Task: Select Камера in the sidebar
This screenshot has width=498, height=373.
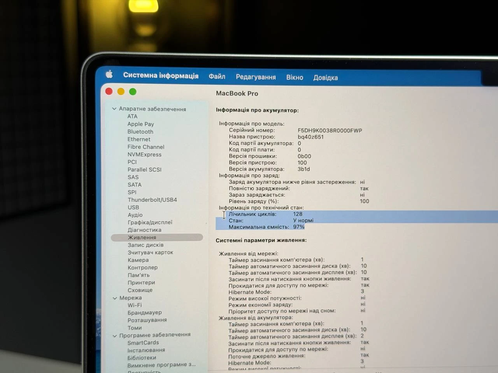Action: coord(138,260)
